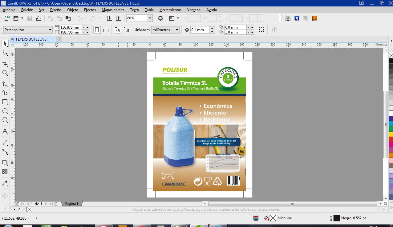Paste from the clipboard
The image size is (393, 227).
tap(68, 18)
